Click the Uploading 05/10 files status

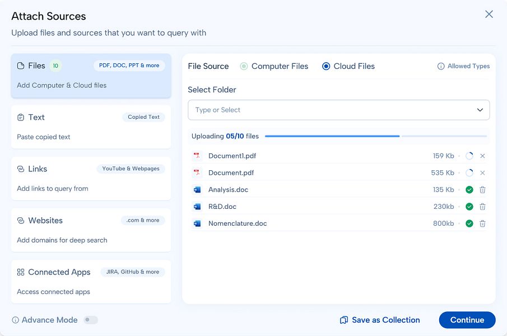coord(225,136)
